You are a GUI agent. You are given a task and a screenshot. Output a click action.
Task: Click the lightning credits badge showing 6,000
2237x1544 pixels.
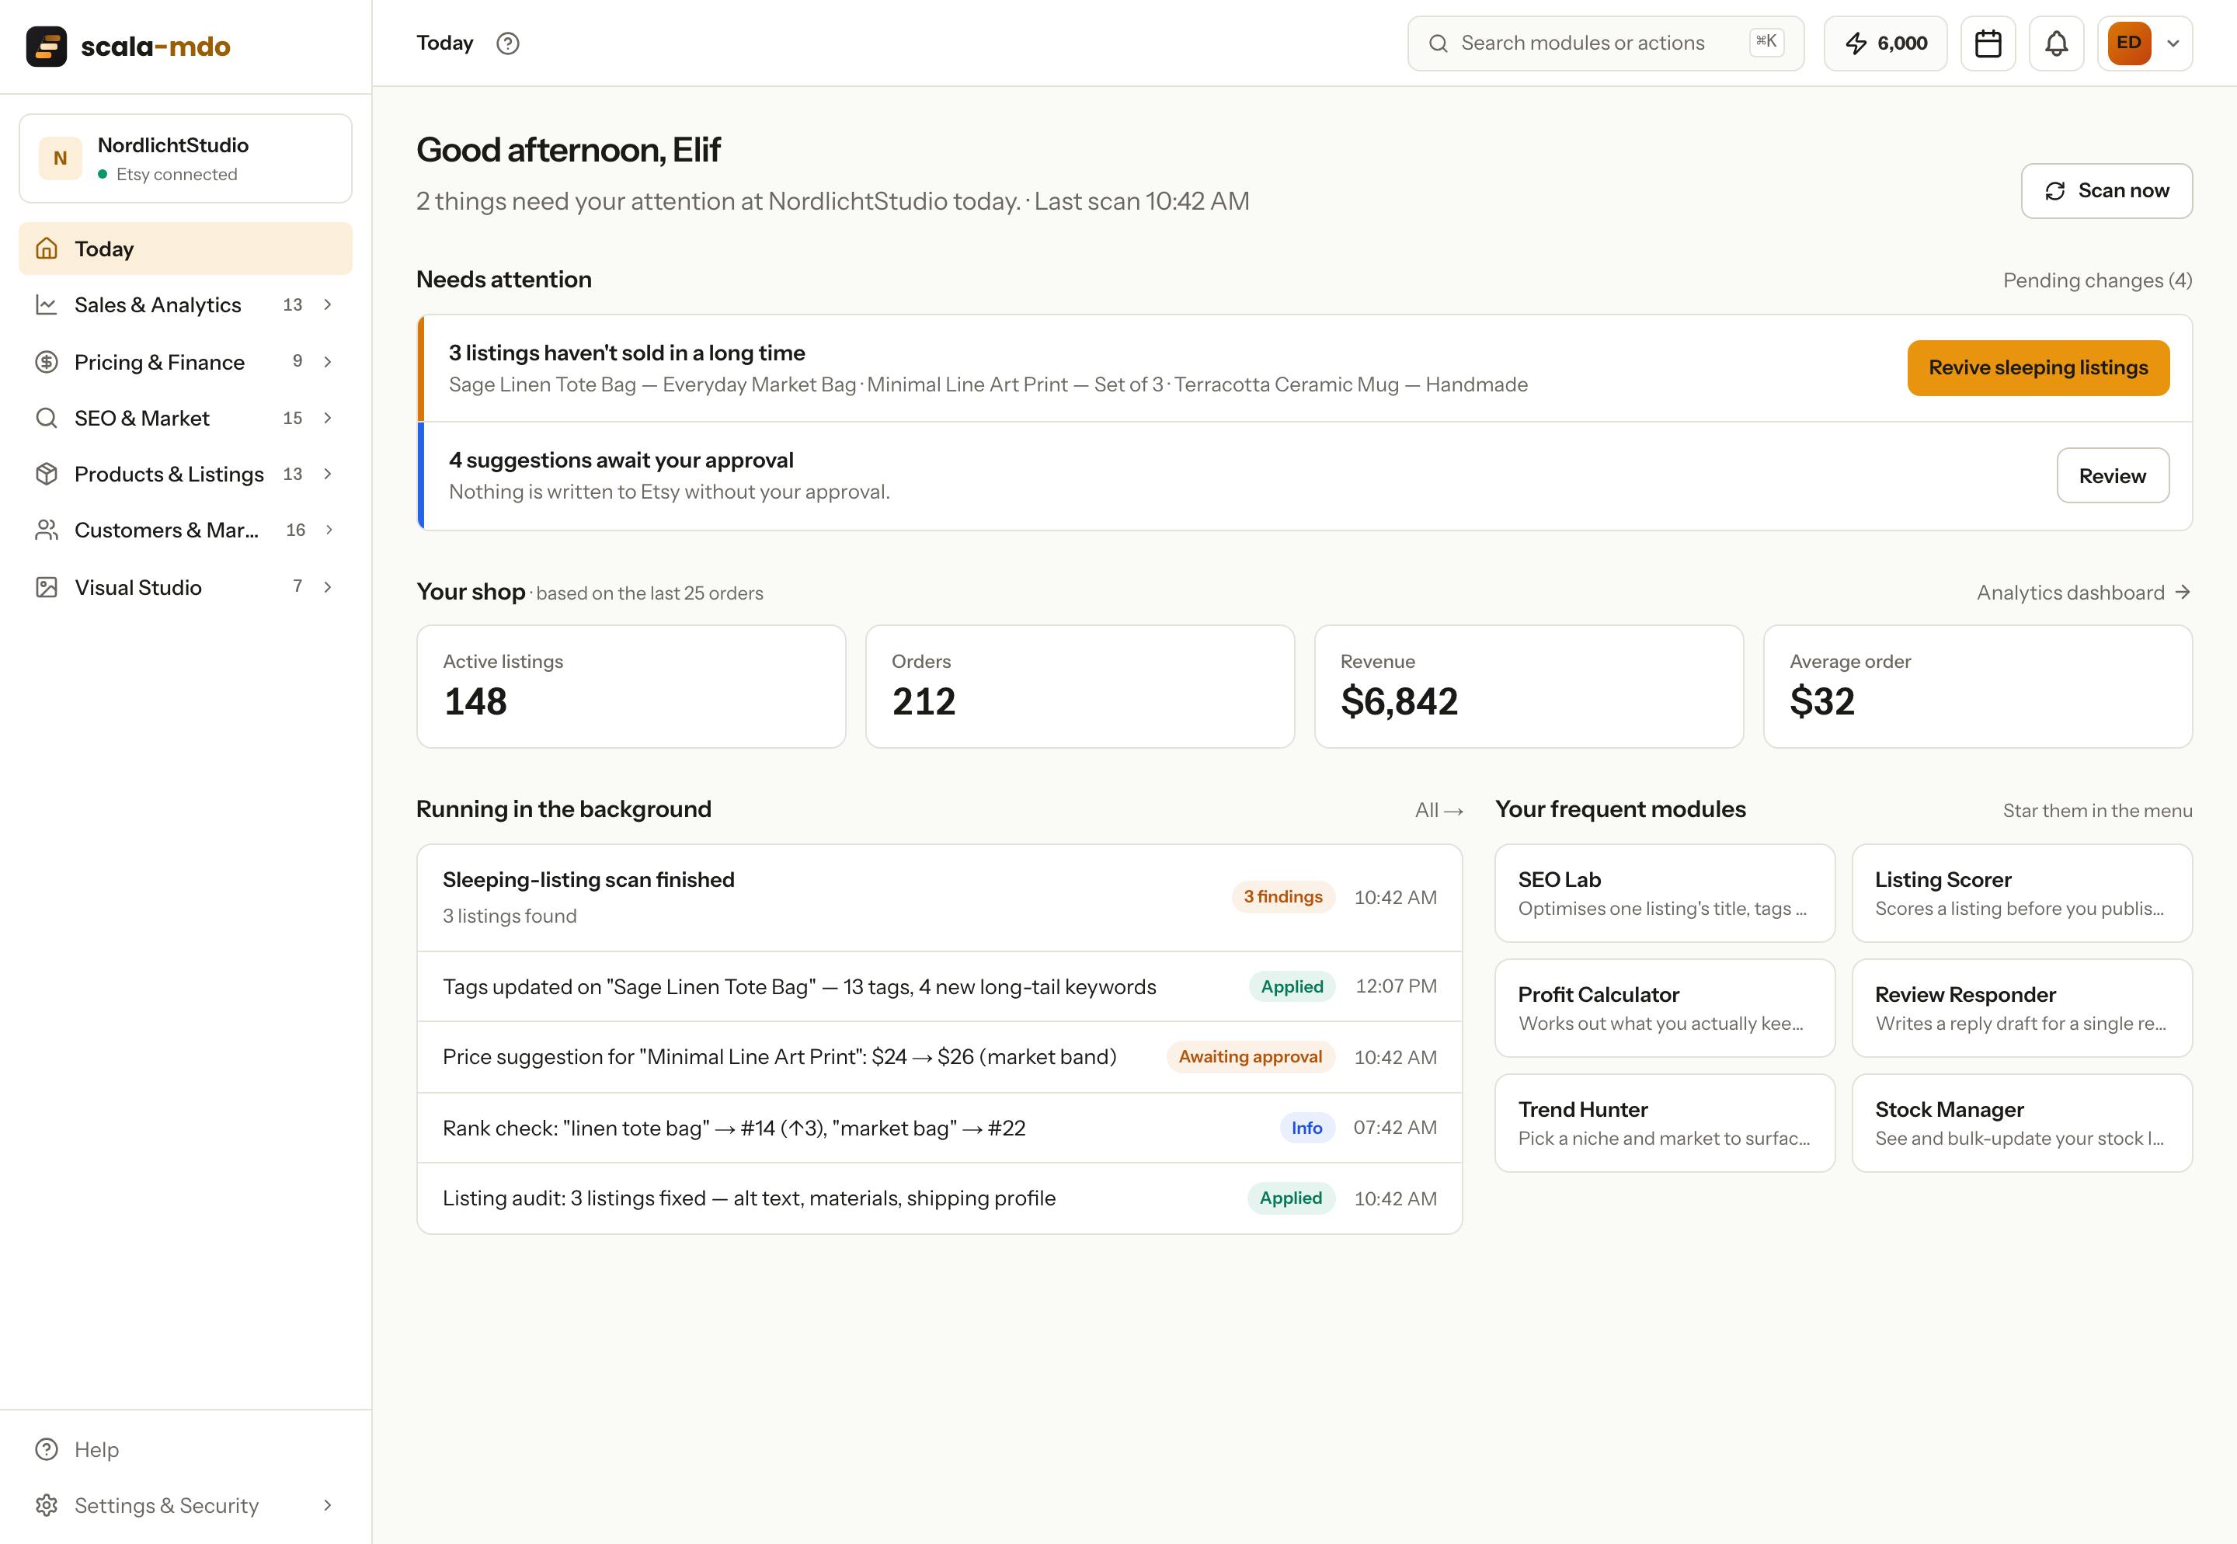[x=1886, y=43]
